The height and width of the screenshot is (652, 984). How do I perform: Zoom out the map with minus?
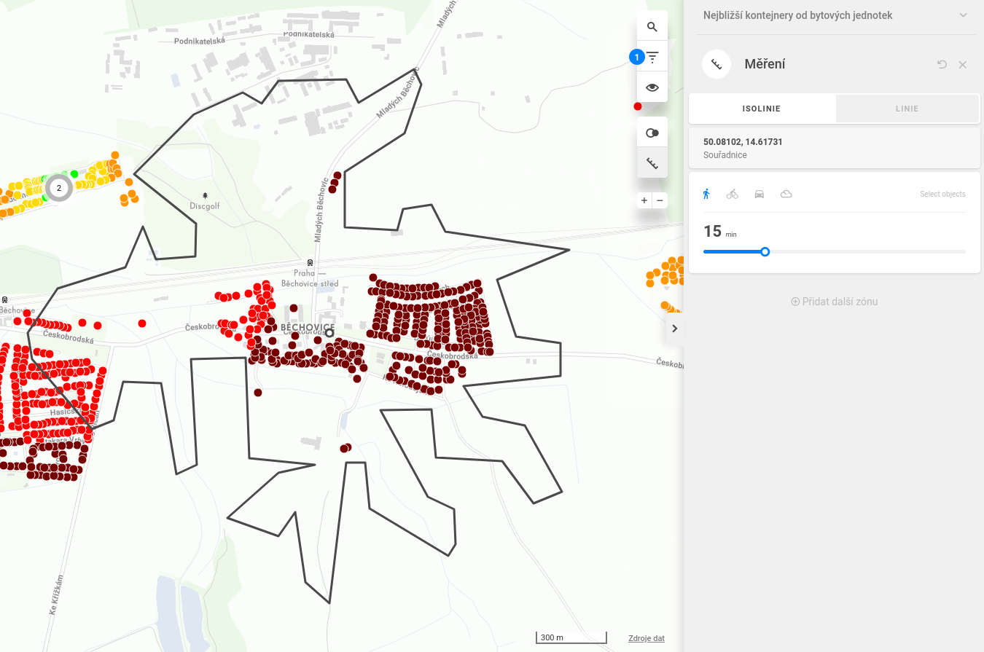pos(660,200)
